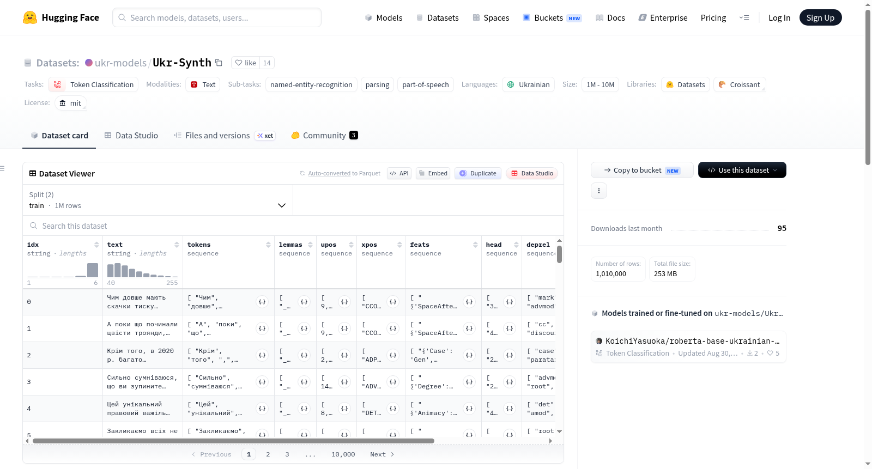Sort by the feats column arrows

pyautogui.click(x=475, y=245)
